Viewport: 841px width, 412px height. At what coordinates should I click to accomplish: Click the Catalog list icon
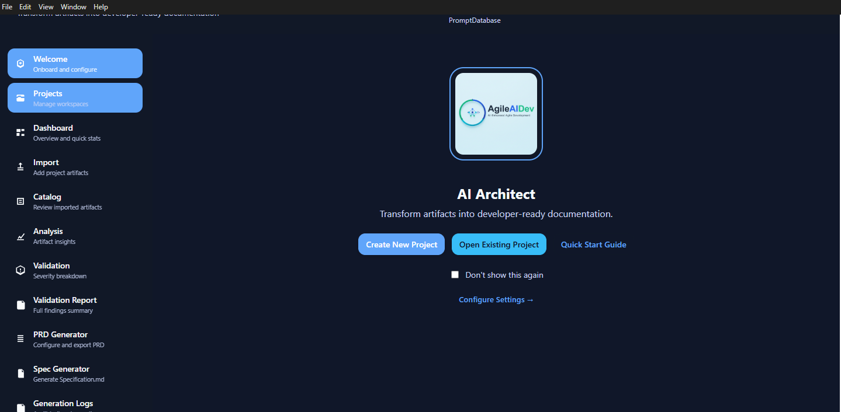point(20,201)
